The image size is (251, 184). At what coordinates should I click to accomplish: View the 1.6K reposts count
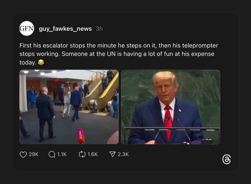pyautogui.click(x=93, y=154)
